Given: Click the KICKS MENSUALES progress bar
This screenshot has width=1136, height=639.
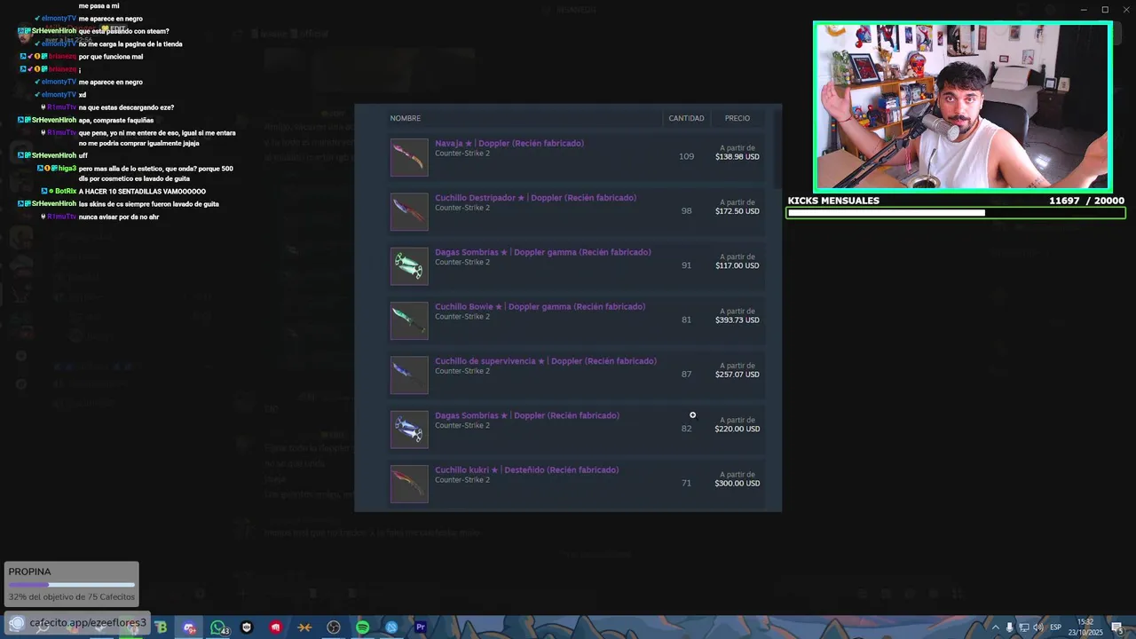Looking at the screenshot, I should click(956, 213).
